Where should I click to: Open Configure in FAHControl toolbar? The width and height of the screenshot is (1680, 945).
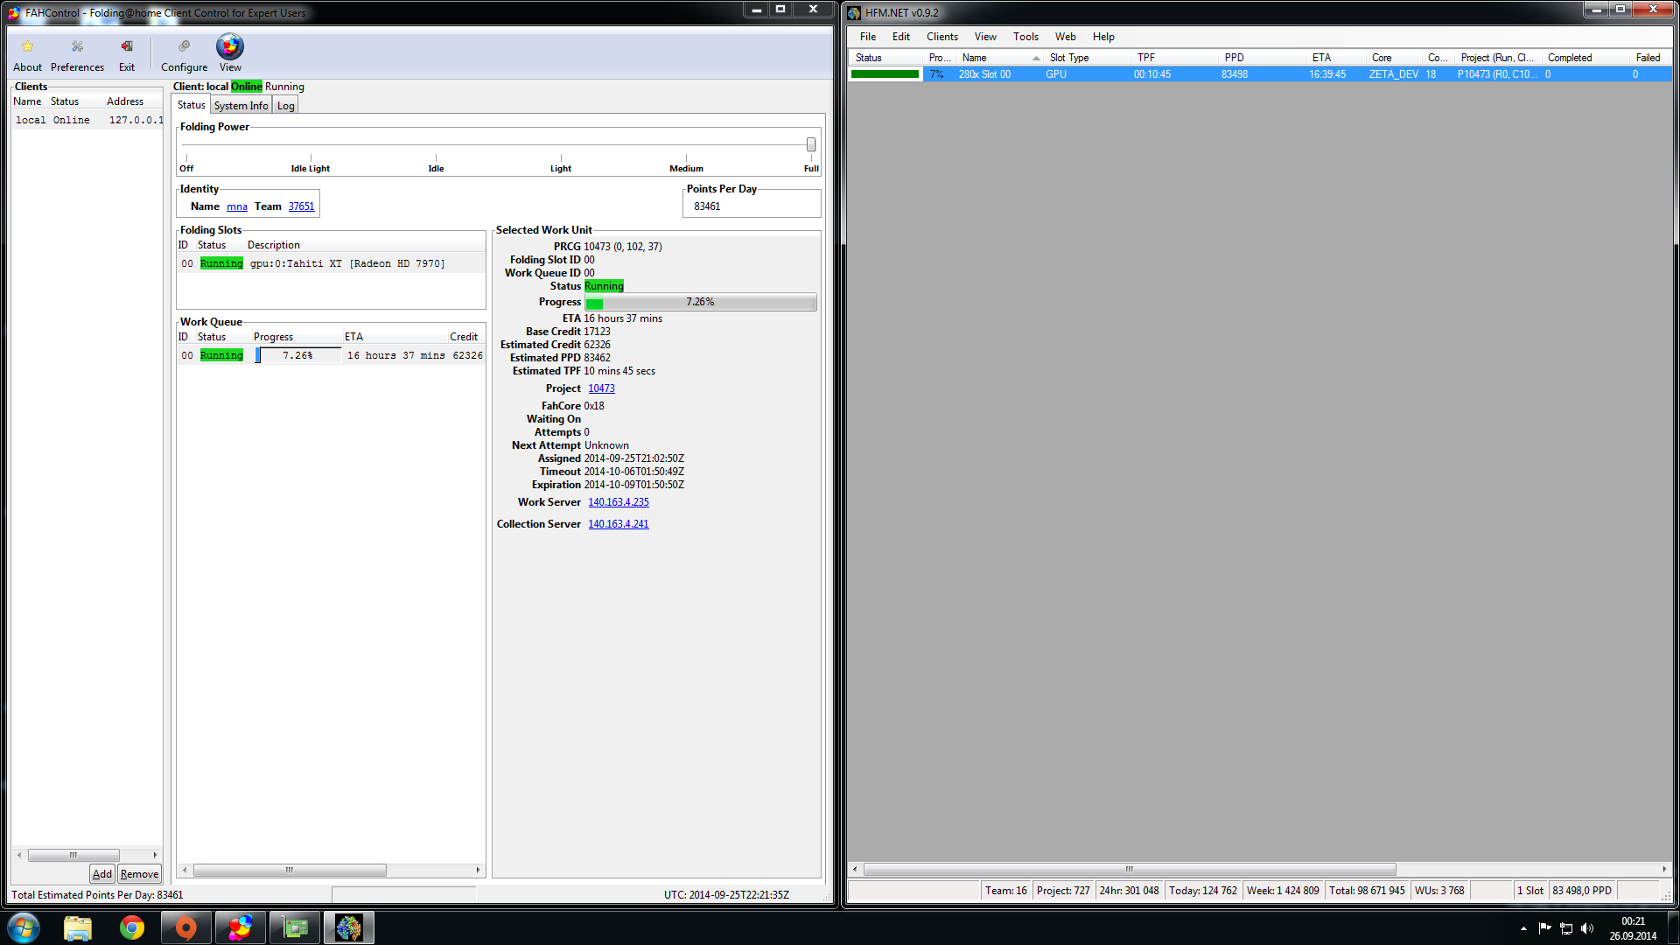[184, 55]
